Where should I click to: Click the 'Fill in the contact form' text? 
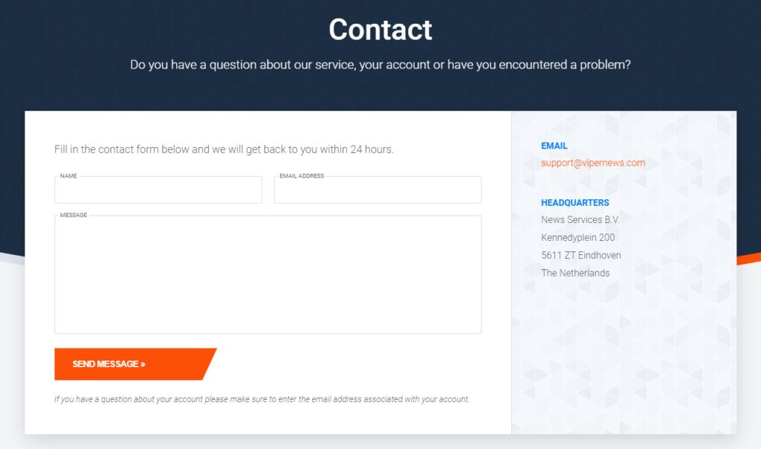coord(224,149)
